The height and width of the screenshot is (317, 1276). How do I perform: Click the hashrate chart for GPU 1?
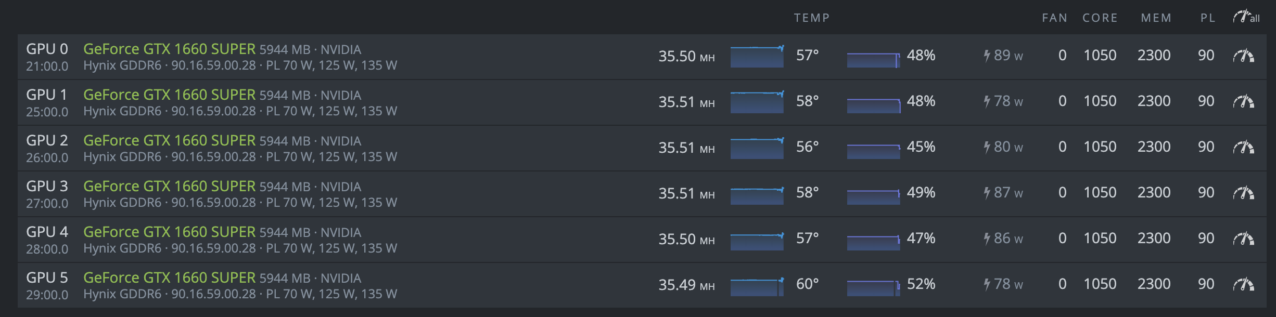click(x=757, y=102)
